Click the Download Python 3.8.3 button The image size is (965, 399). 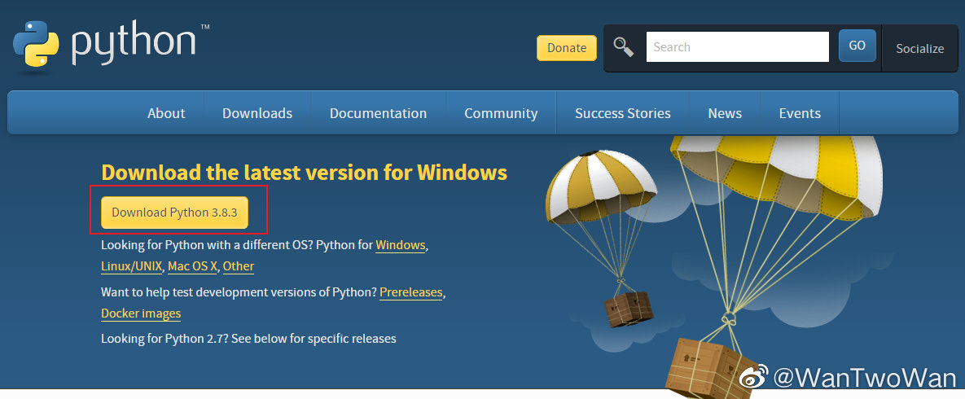click(174, 212)
